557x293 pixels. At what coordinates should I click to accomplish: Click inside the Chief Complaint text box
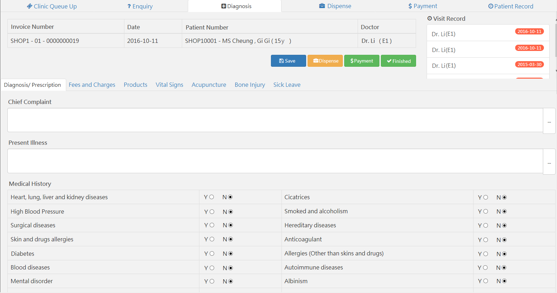pyautogui.click(x=275, y=120)
